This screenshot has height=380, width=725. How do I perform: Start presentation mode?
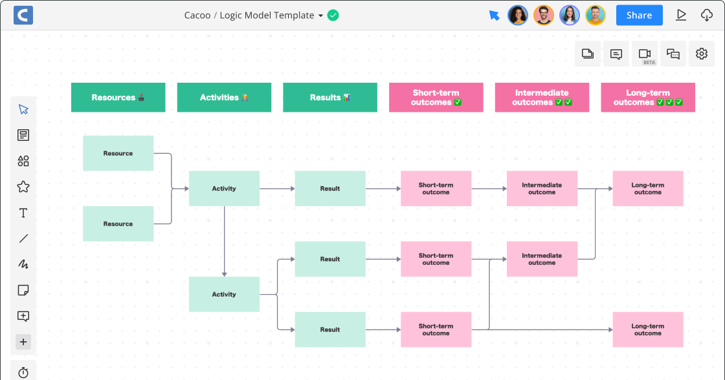[681, 15]
